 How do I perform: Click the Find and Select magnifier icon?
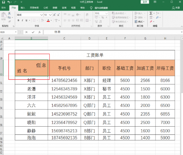pyautogui.click(x=157, y=17)
